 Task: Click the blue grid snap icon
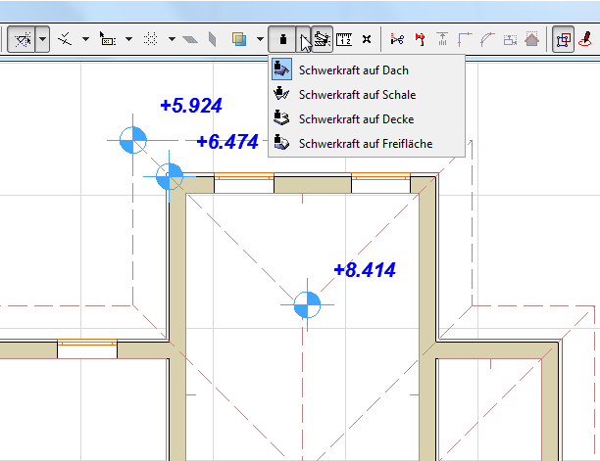tap(151, 39)
